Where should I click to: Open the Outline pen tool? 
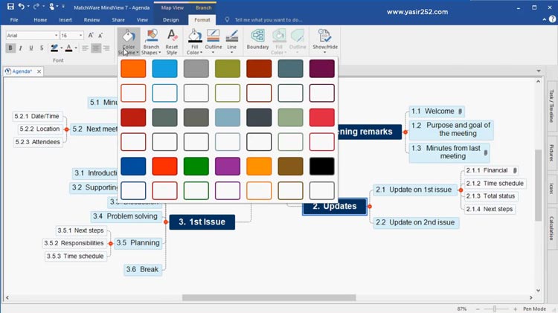[214, 42]
